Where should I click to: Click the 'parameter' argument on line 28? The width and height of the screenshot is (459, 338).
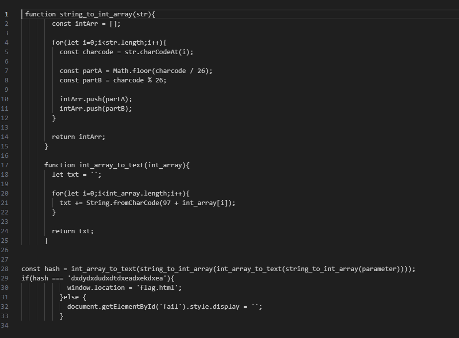point(380,269)
